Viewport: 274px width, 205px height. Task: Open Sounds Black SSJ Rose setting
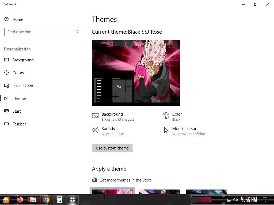pyautogui.click(x=108, y=131)
